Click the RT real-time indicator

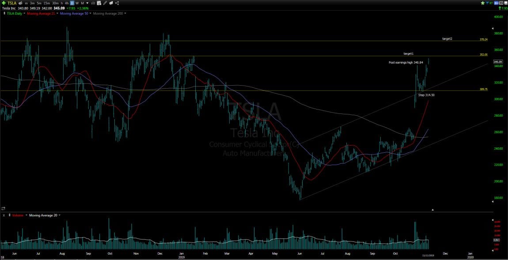click(491, 3)
